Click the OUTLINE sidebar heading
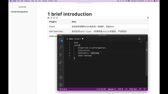 tap(22, 7)
